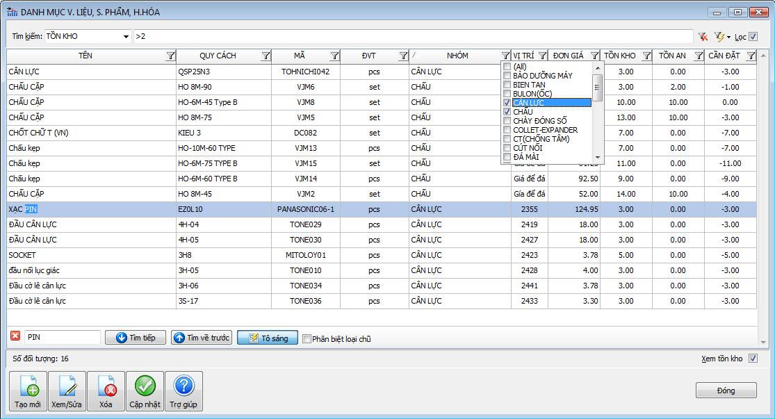Click the Tìm tiếp button
The image size is (775, 419).
point(136,338)
